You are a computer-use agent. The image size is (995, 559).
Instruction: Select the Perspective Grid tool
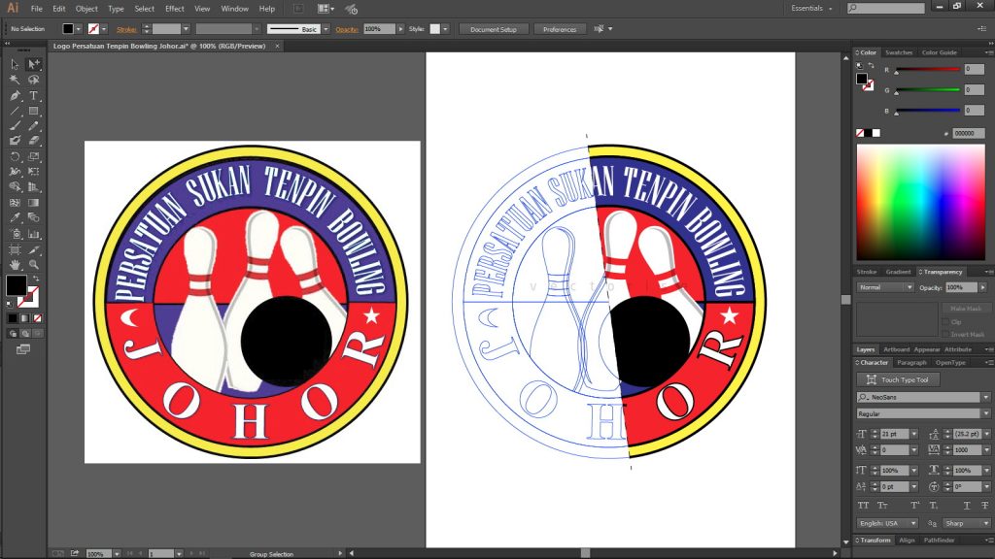tap(34, 187)
